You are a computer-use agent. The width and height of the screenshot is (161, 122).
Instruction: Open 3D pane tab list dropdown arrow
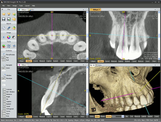coord(155,65)
